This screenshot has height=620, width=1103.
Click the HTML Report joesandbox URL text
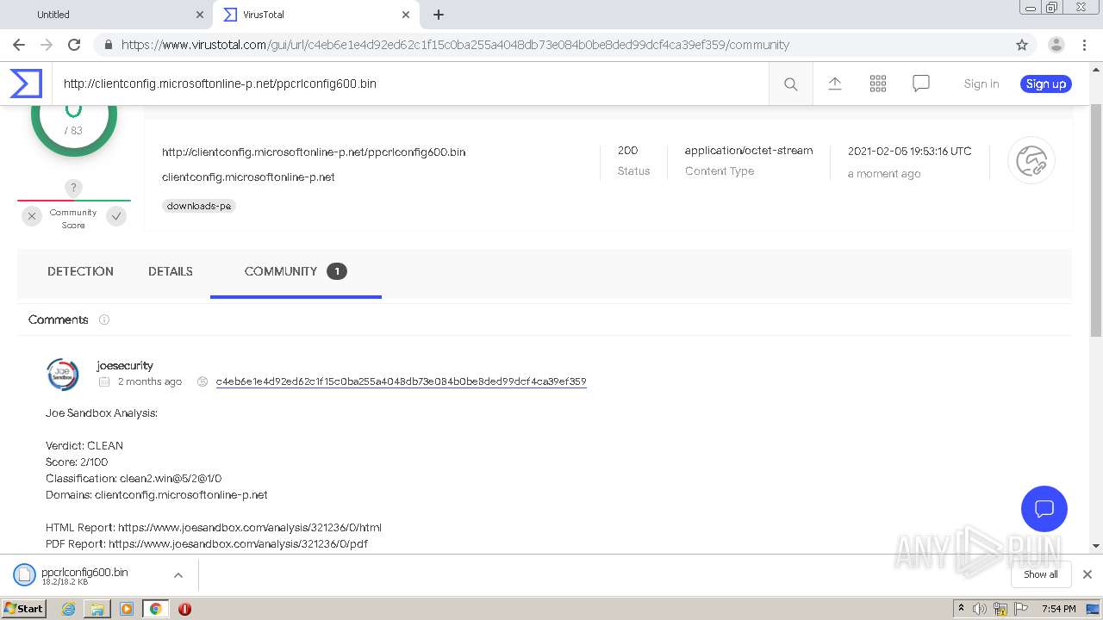tap(249, 527)
